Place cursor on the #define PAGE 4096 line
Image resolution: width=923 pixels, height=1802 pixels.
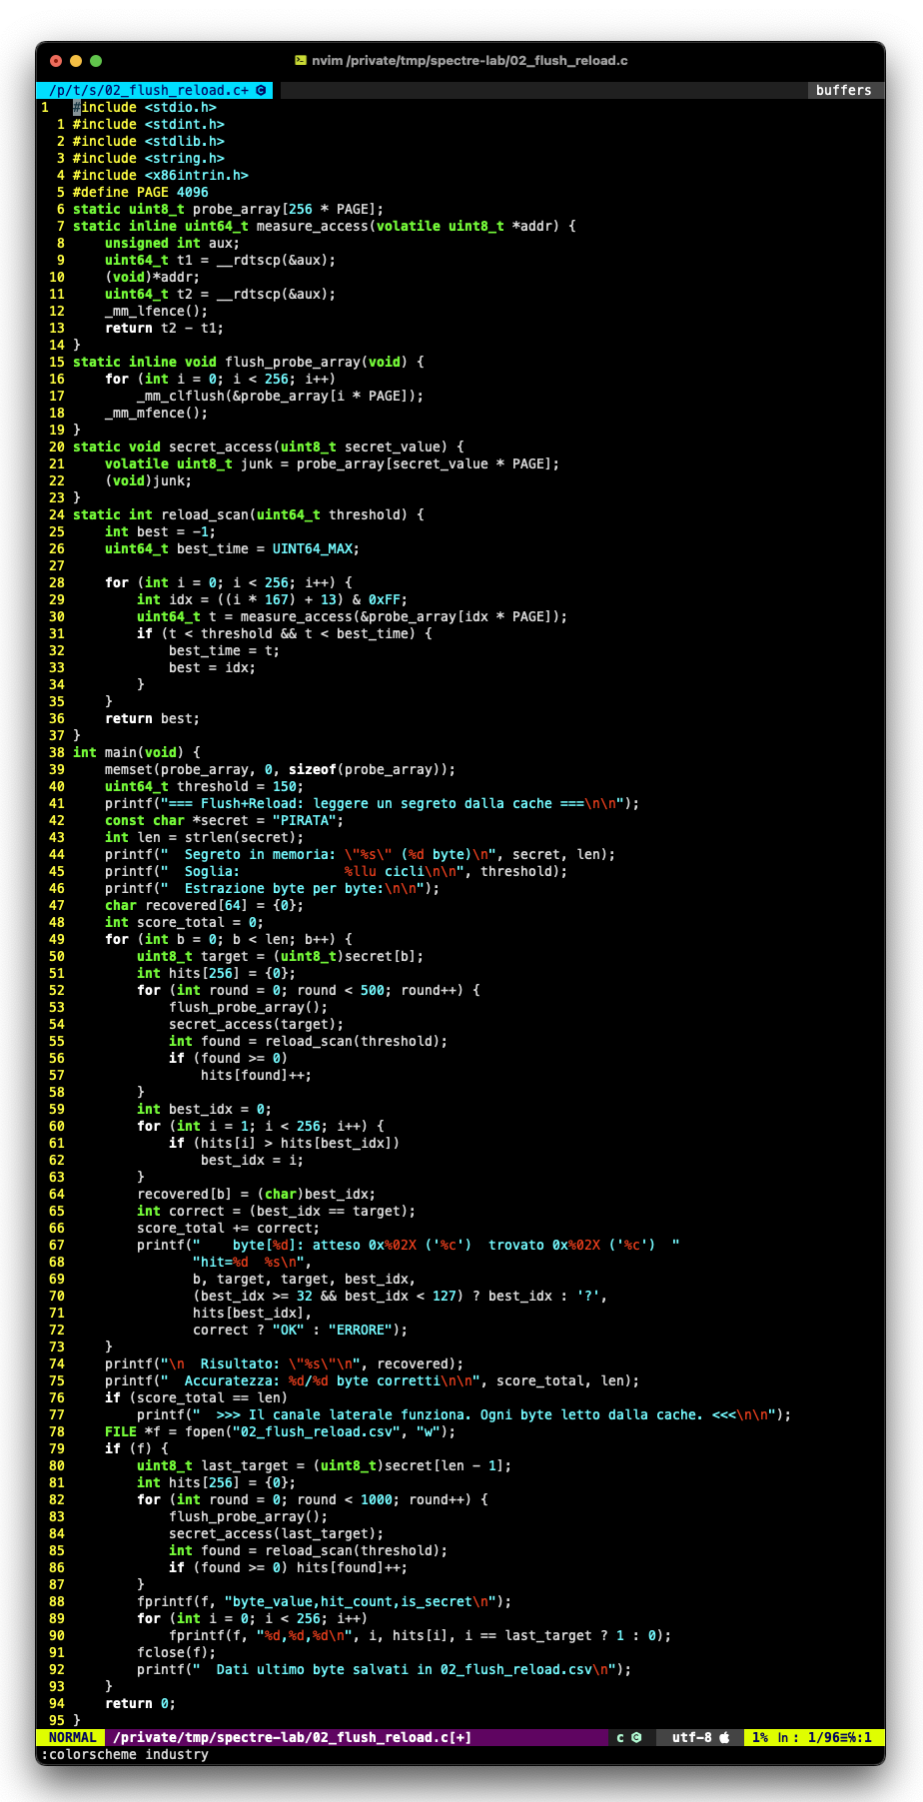(140, 192)
